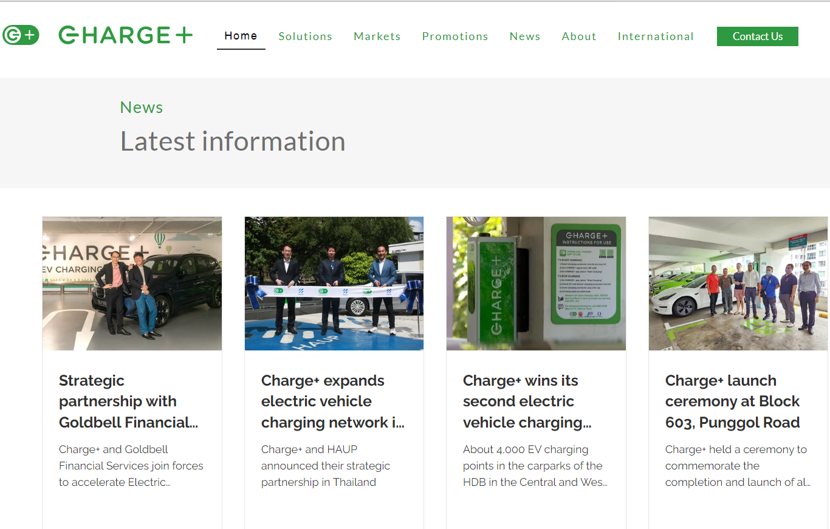Click the CHARGE+ wordmark logo

[125, 35]
